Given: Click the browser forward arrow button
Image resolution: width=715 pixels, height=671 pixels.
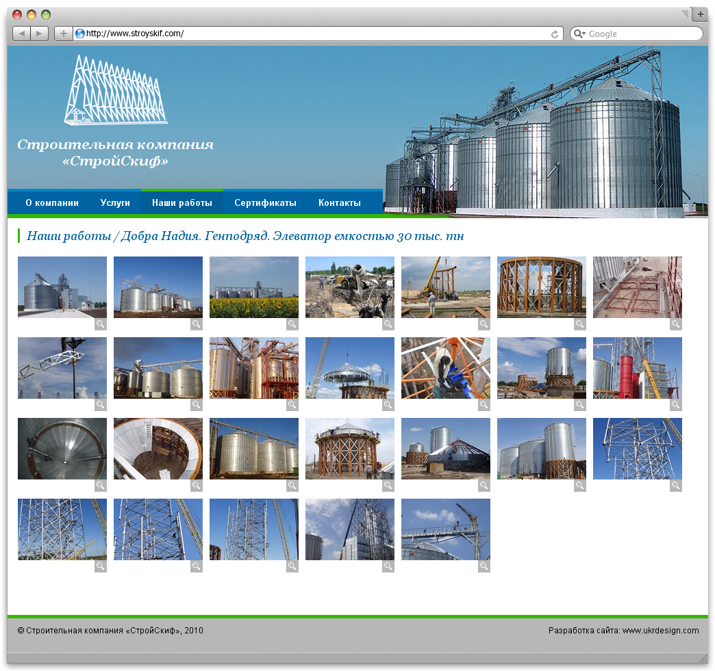Looking at the screenshot, I should (x=40, y=34).
